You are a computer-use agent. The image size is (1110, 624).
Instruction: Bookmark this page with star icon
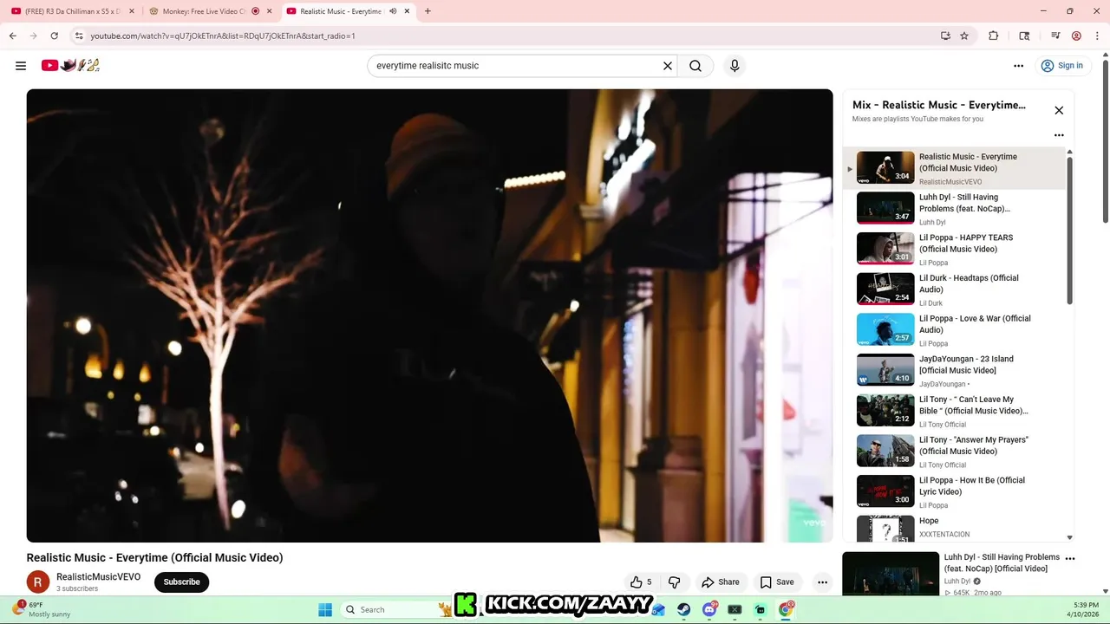click(x=964, y=36)
